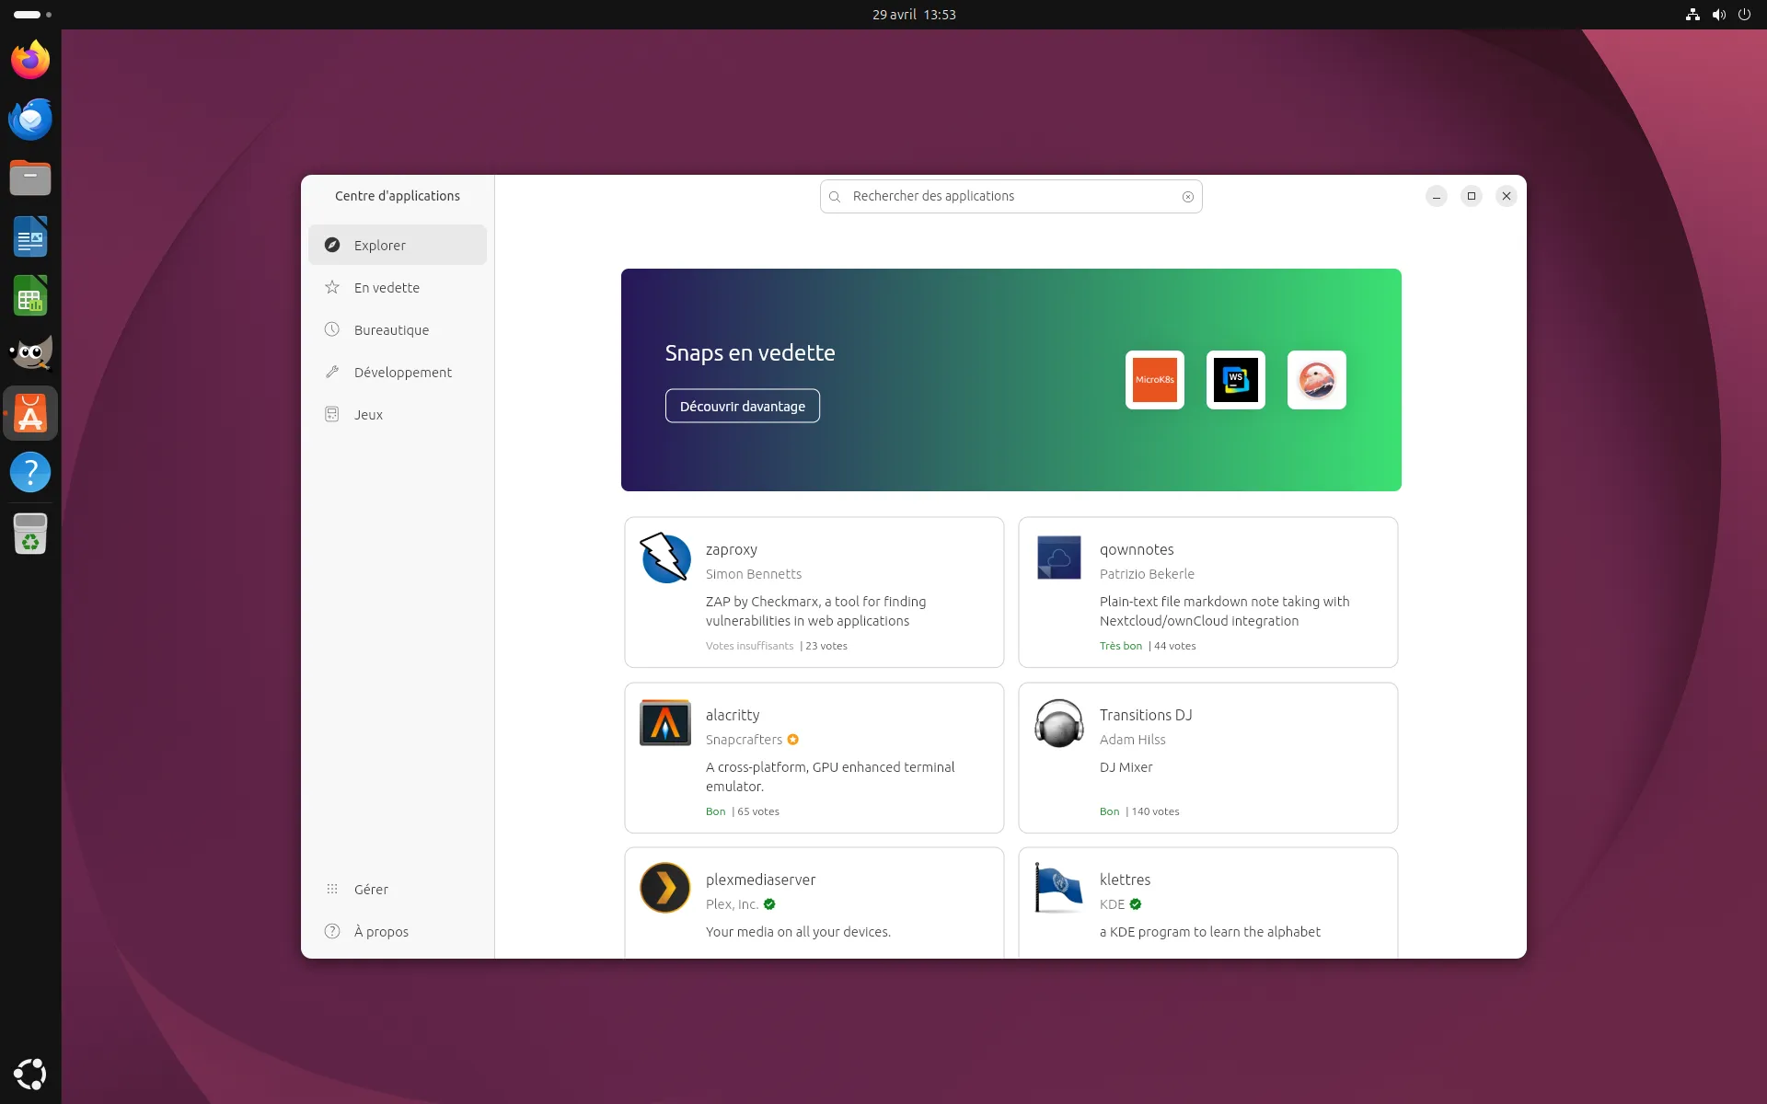The height and width of the screenshot is (1104, 1767).
Task: Click the 'Très bon' rating on qownnotes
Action: click(1121, 646)
